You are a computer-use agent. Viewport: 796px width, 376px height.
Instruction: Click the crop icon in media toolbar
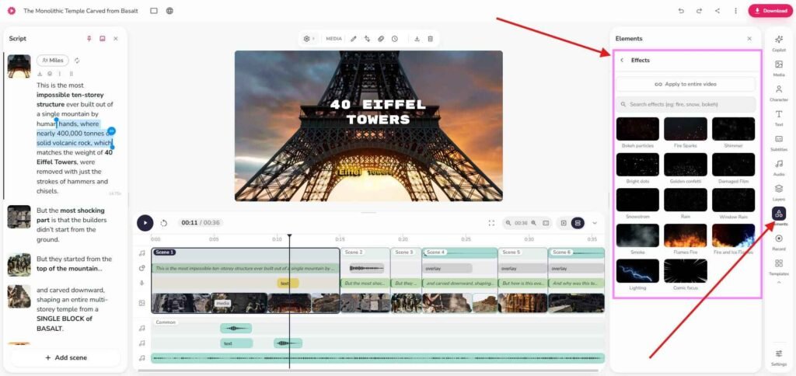(367, 39)
